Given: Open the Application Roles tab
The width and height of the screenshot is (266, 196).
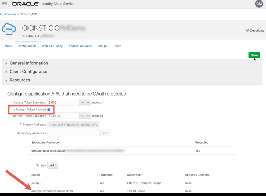Looking at the screenshot, I should pos(80,46).
